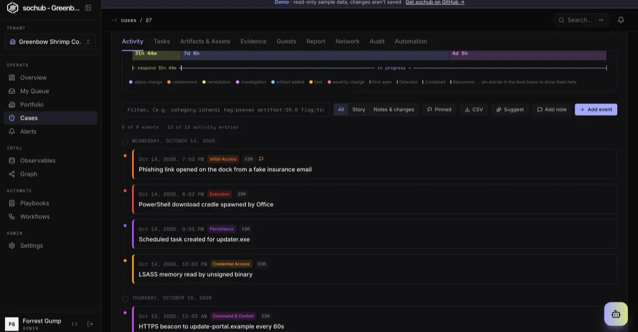This screenshot has height=332, width=638.
Task: Open notifications bell in top bar
Action: click(x=621, y=20)
